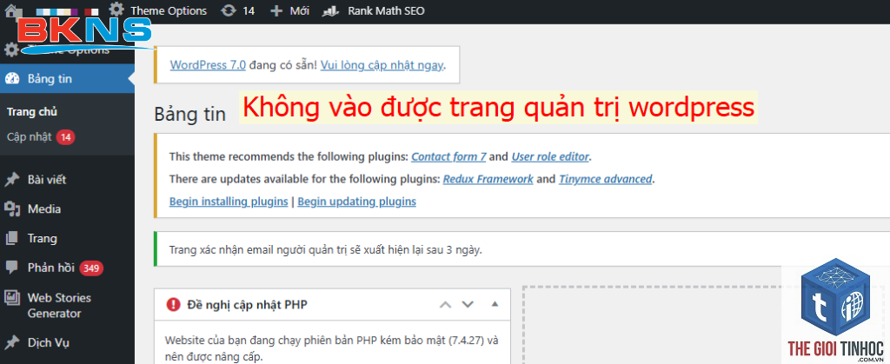Image resolution: width=890 pixels, height=364 pixels.
Task: Click the pin icon next to Bài viết
Action: [x=12, y=180]
